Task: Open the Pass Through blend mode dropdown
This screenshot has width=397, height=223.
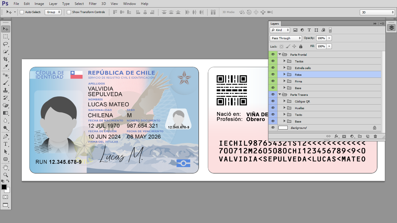Action: tap(286, 38)
